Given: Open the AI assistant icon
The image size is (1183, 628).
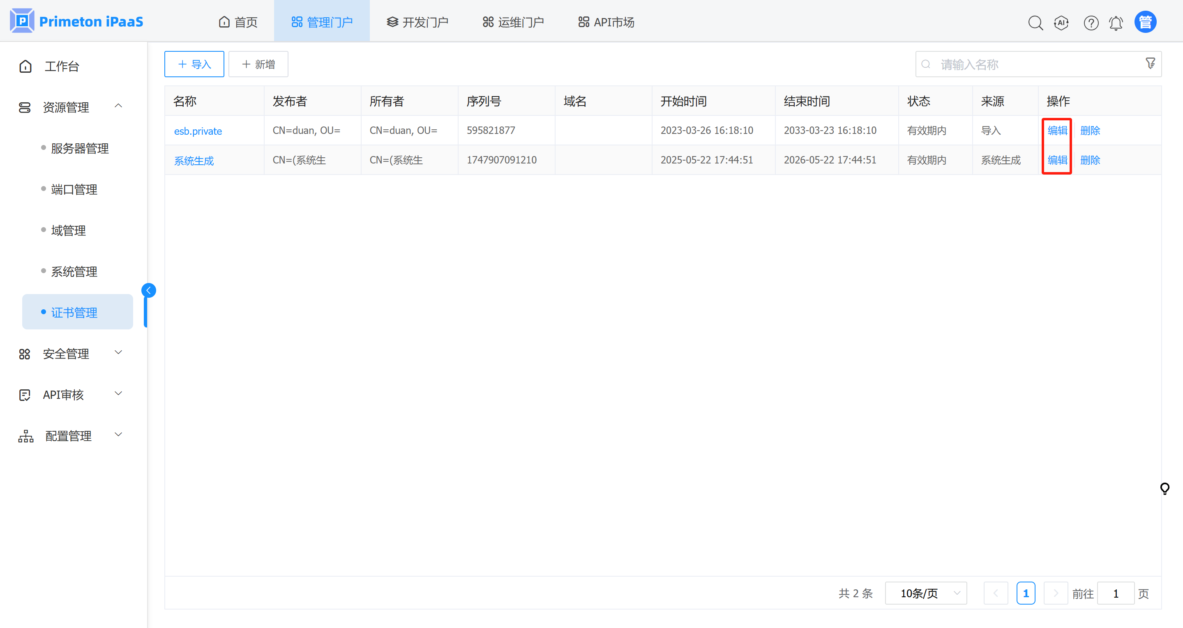Looking at the screenshot, I should pyautogui.click(x=1061, y=23).
